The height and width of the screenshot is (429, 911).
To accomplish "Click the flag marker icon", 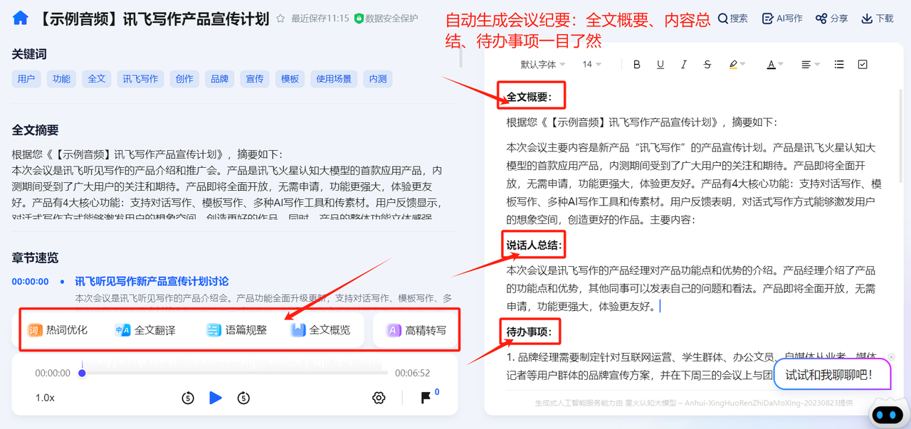I will pyautogui.click(x=426, y=398).
